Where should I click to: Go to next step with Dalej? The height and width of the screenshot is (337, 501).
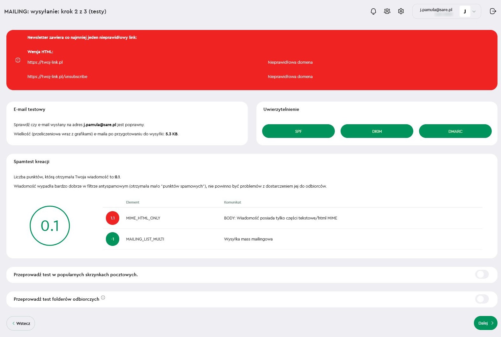coord(485,323)
